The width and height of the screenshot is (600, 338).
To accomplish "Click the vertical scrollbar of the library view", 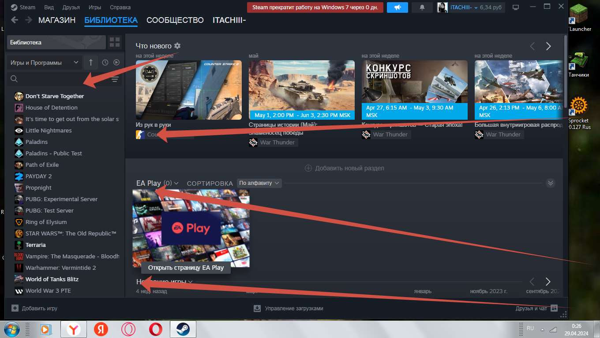I will pyautogui.click(x=565, y=70).
